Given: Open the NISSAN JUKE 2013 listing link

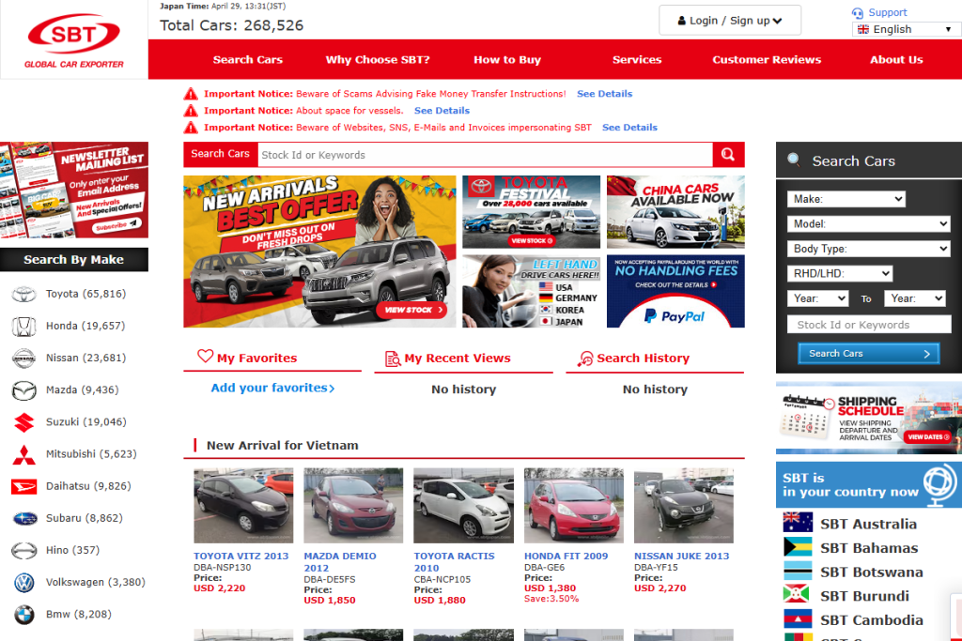Looking at the screenshot, I should pos(682,556).
